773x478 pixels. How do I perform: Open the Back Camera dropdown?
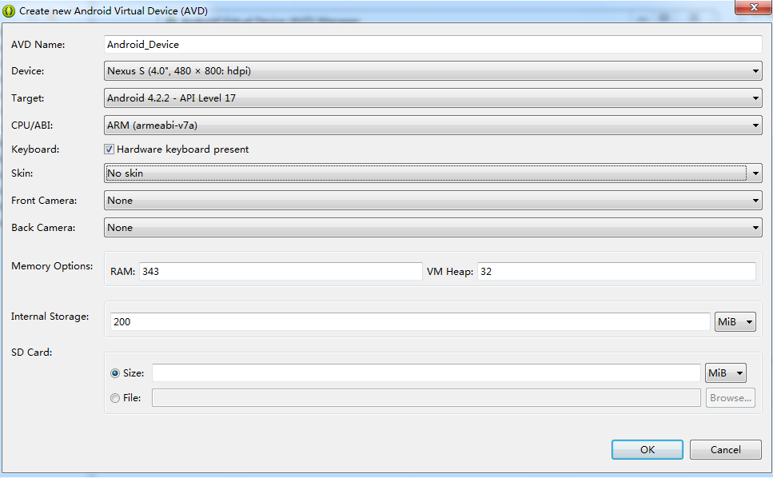click(432, 228)
